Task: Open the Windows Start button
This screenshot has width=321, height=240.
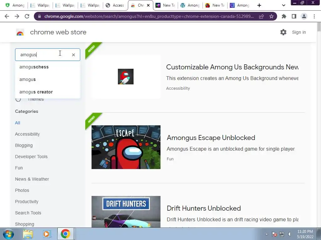Action: point(8,234)
